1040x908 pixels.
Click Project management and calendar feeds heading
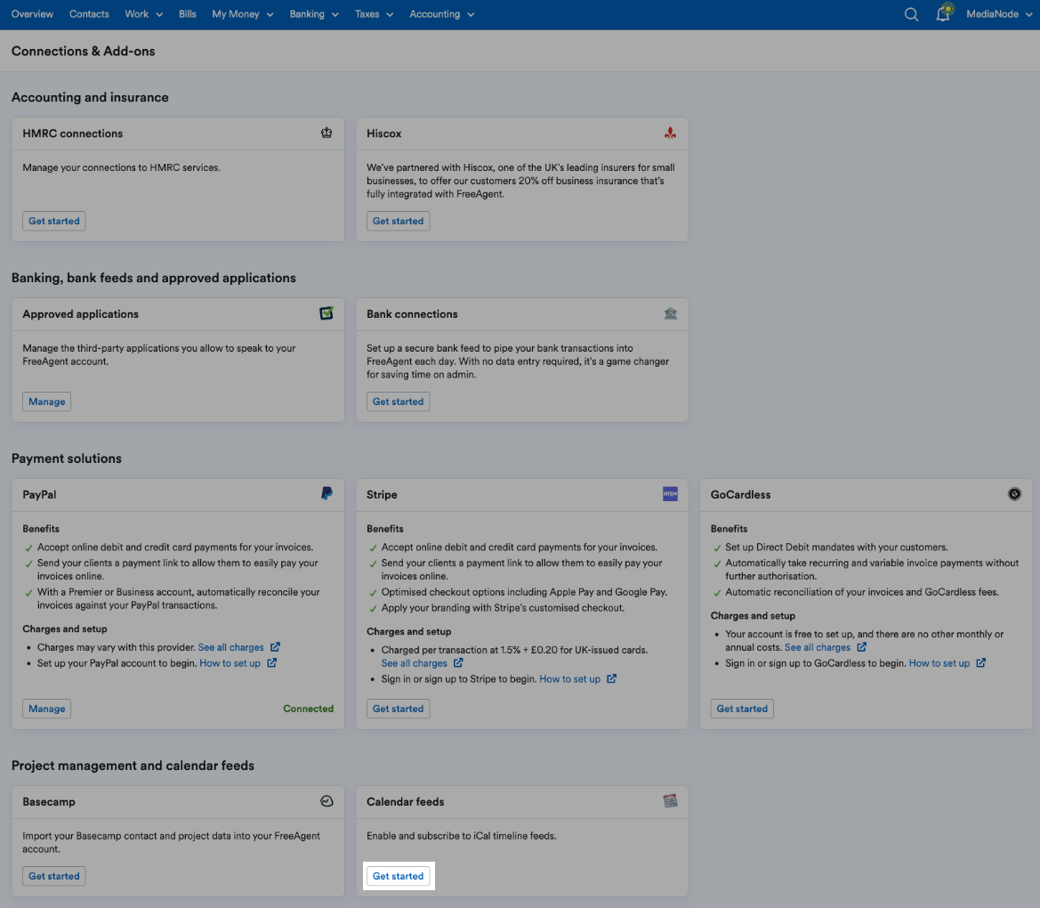pyautogui.click(x=133, y=766)
